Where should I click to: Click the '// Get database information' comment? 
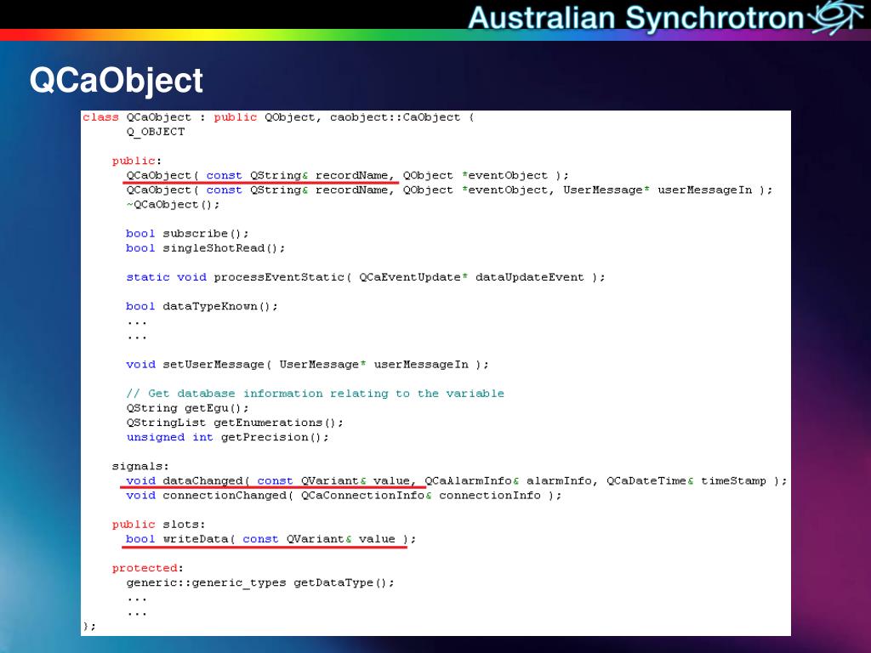315,394
